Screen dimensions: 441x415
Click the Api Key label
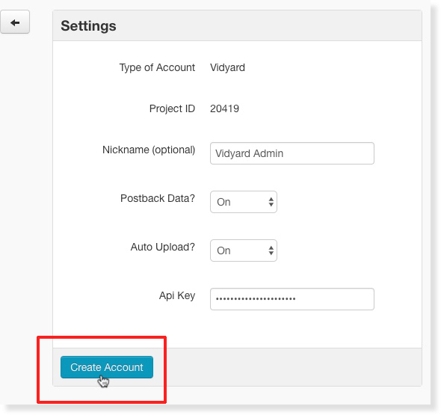pyautogui.click(x=177, y=295)
